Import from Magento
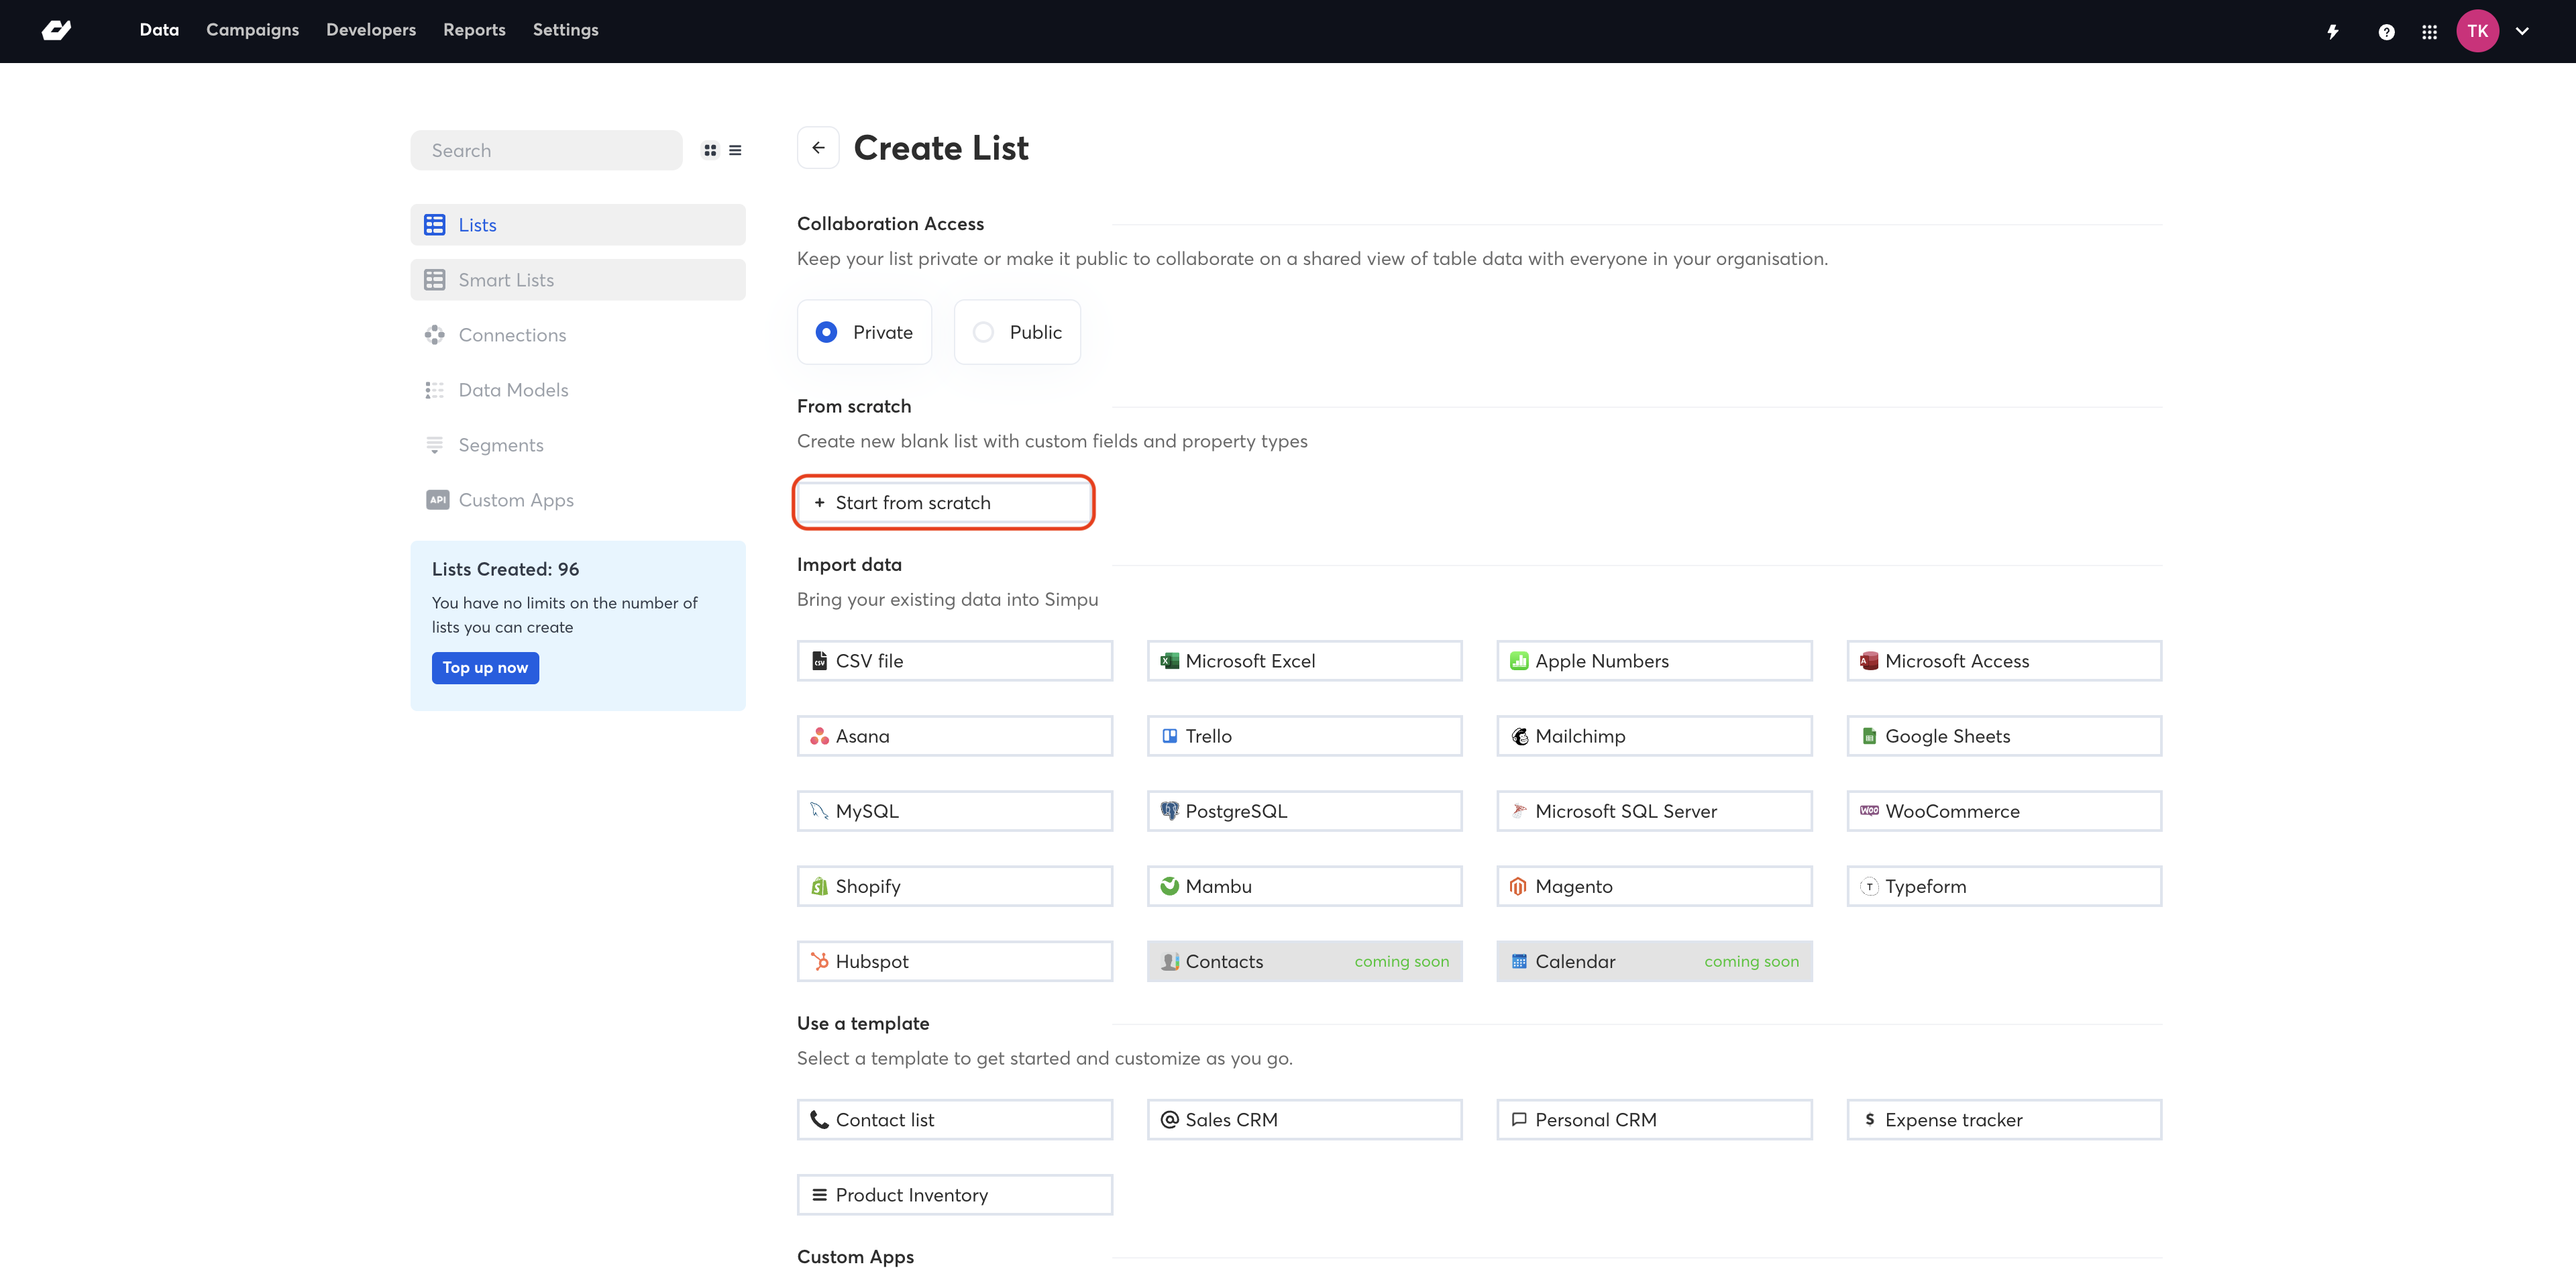The width and height of the screenshot is (2576, 1284). coord(1654,886)
